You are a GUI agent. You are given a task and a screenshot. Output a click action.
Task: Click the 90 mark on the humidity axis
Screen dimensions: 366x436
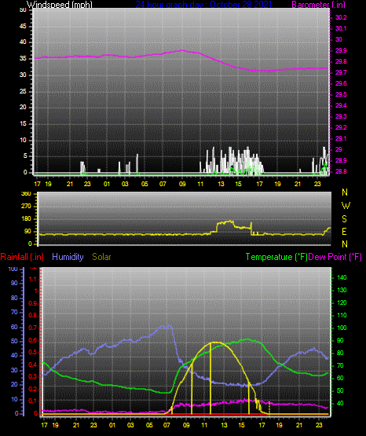14,283
